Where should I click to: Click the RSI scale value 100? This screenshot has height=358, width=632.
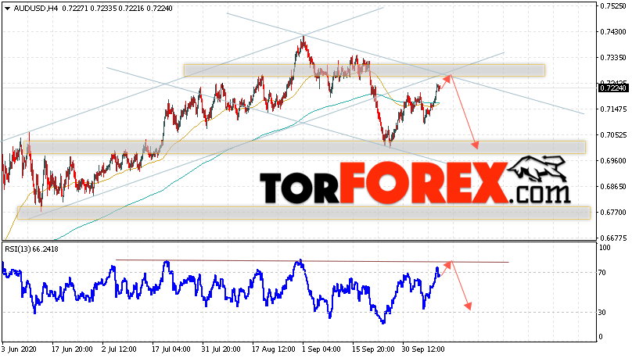pos(605,248)
